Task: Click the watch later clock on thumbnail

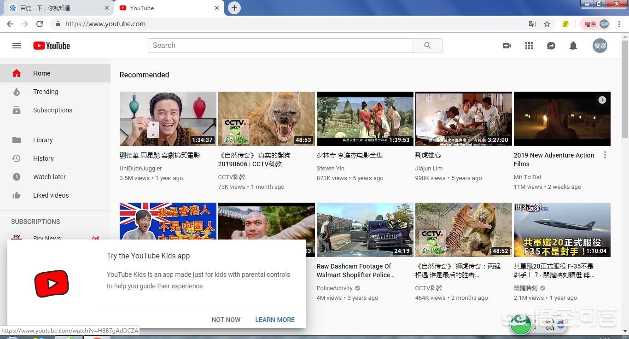Action: tap(602, 100)
